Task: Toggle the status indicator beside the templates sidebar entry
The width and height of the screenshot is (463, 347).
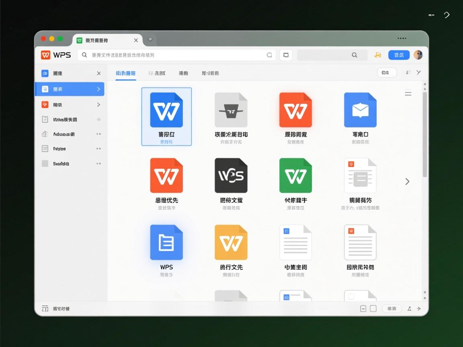Action: 99,119
